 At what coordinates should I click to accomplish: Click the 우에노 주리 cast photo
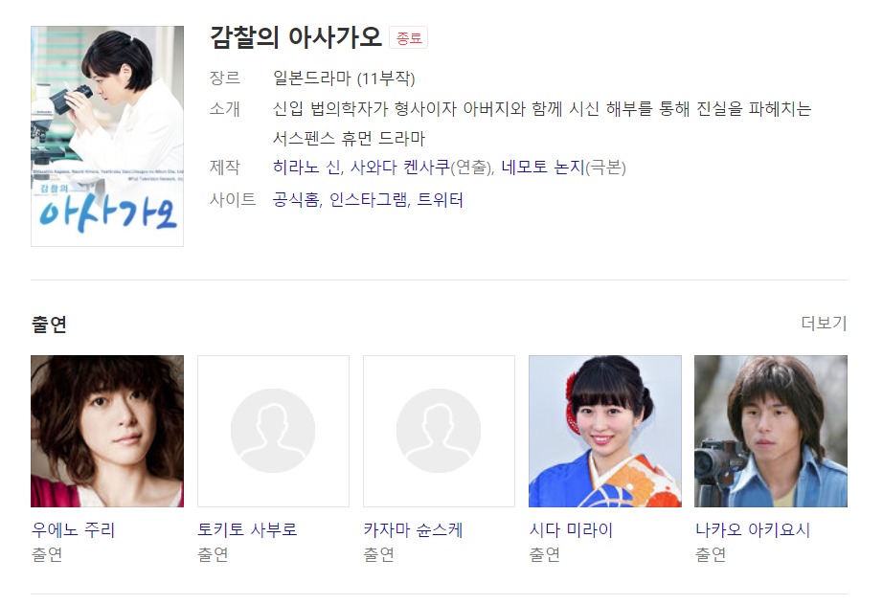pos(107,431)
